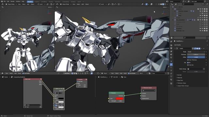This screenshot has width=209, height=117.
Task: Toggle Use Nodes checkbox in compositor
Action: 23,73
